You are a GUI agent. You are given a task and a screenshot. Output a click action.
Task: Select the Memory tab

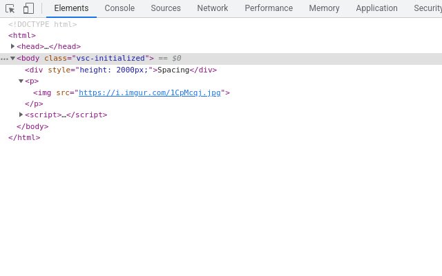coord(324,8)
